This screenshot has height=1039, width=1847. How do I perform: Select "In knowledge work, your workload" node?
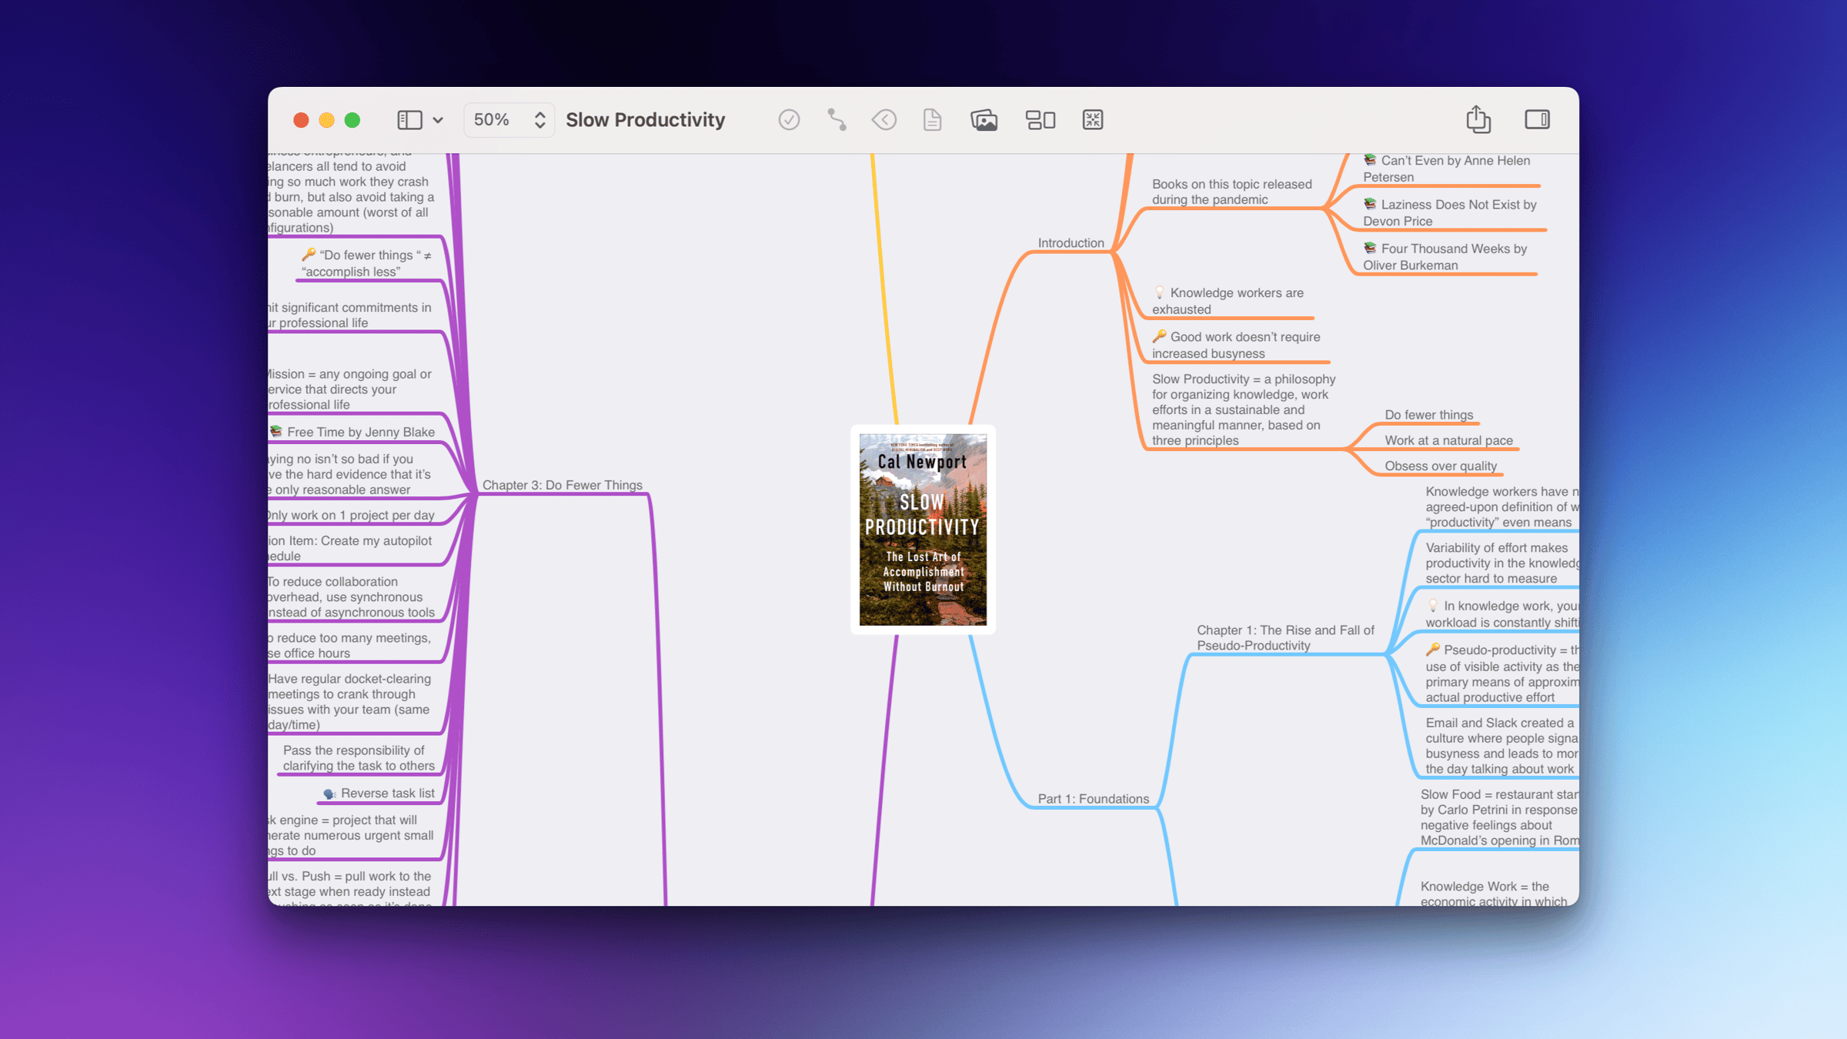1501,614
